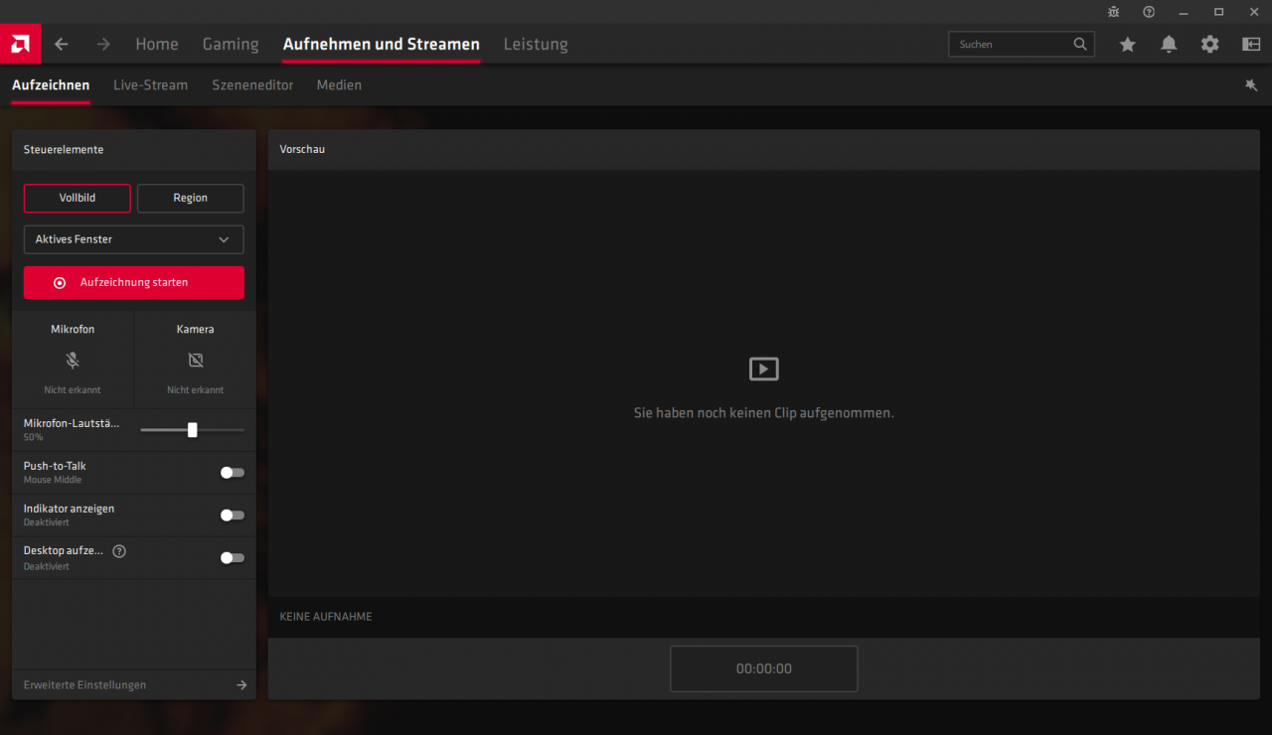Open the help question mark icon
The width and height of the screenshot is (1272, 735).
[1149, 12]
